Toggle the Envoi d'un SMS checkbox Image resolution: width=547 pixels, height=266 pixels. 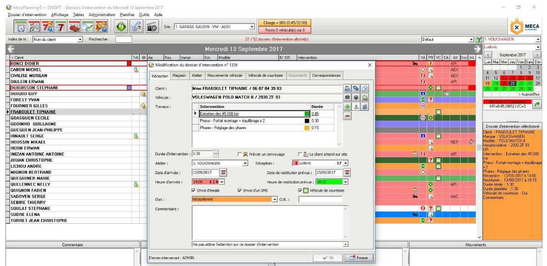[239, 190]
